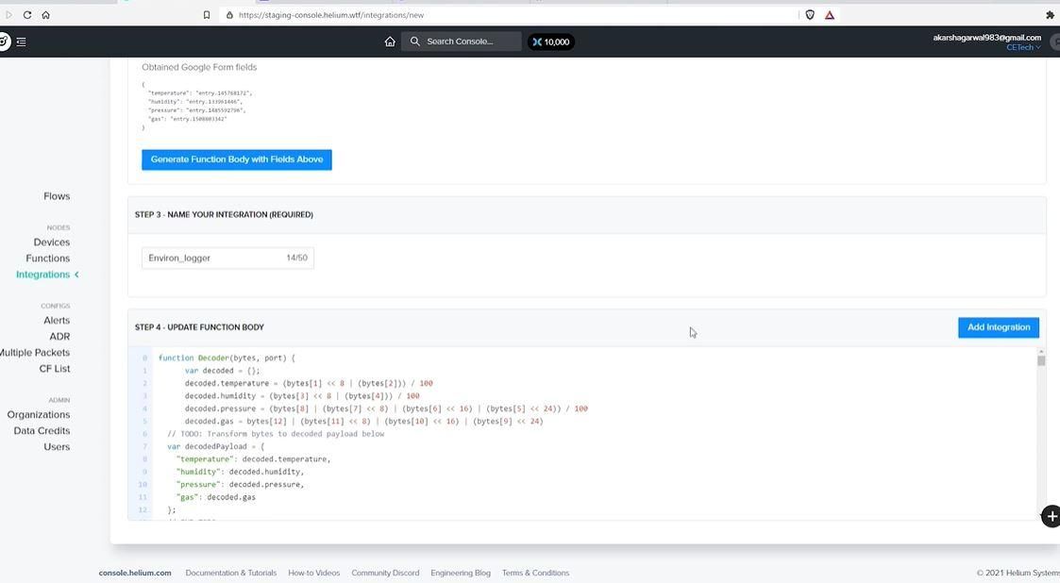Open Terms & Conditions footer link
Screen dimensions: 1060x583
535,573
